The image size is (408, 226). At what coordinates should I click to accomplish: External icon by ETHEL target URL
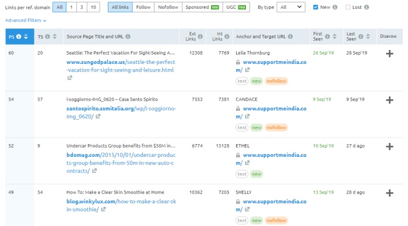[x=247, y=163]
